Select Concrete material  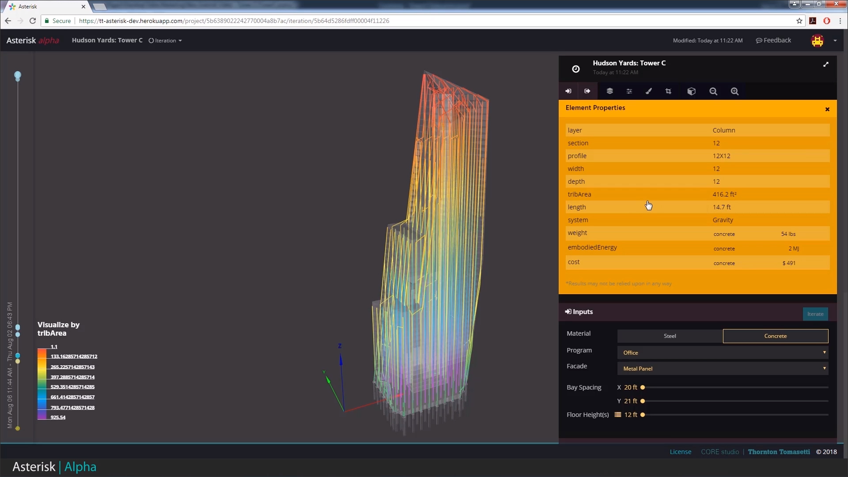[x=776, y=336]
